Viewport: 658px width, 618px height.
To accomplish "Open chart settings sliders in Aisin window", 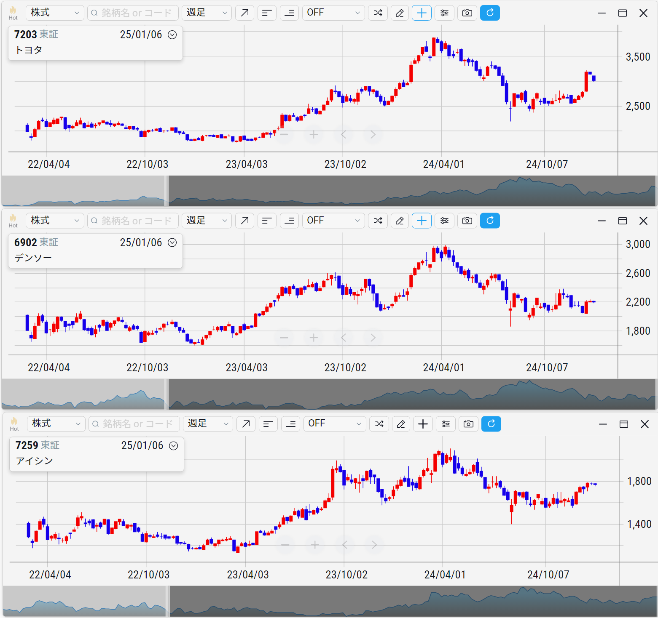I will pos(446,424).
